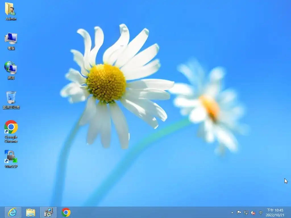
Task: Select the 電腦 (Computer) desktop icon
Action: (11, 41)
